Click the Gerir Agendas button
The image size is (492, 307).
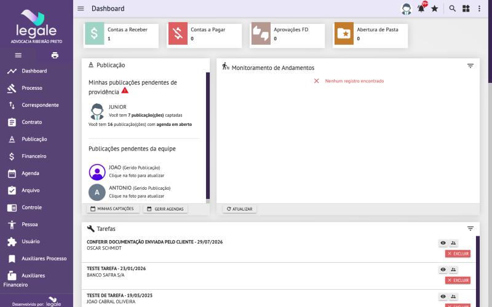click(165, 209)
